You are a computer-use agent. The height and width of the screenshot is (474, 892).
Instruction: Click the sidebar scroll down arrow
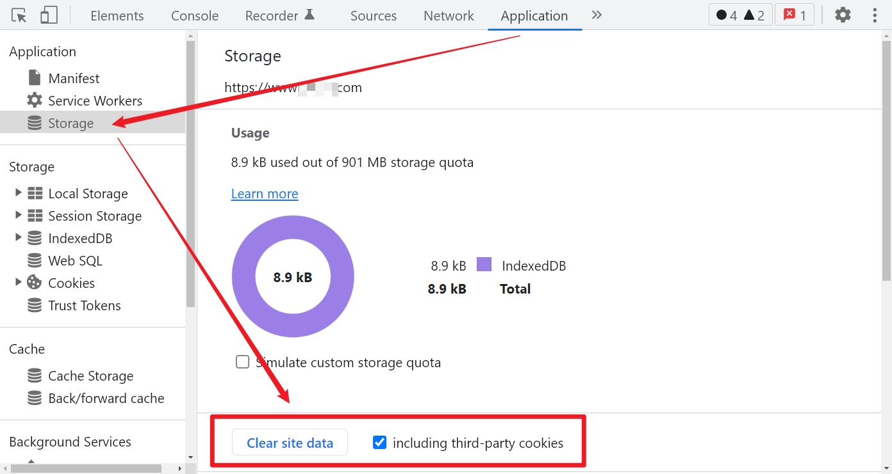[190, 457]
